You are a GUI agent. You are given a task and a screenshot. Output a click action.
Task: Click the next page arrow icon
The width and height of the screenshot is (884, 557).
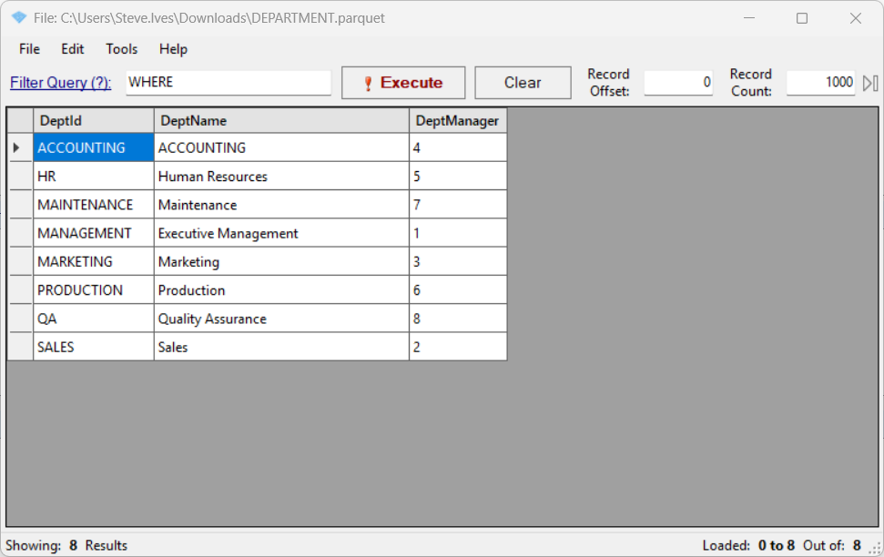(870, 83)
